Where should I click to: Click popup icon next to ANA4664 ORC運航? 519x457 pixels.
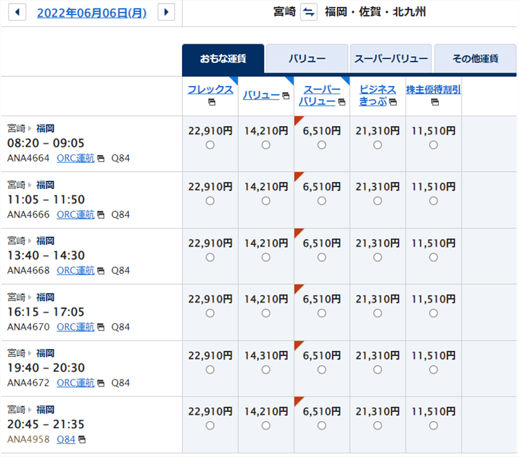point(101,158)
